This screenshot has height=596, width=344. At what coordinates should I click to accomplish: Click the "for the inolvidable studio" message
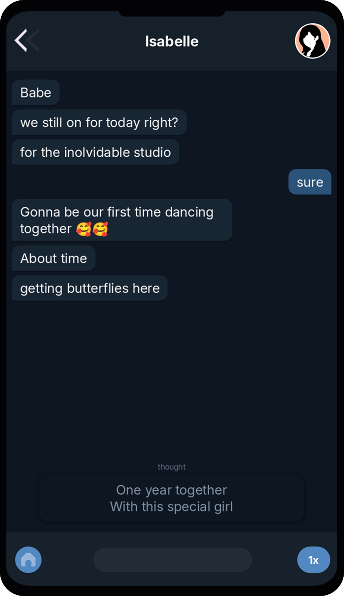coord(95,152)
